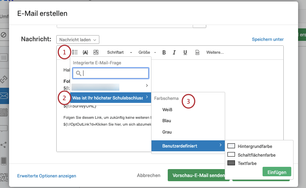
Task: Toggle underline formatting
Action: (185, 52)
